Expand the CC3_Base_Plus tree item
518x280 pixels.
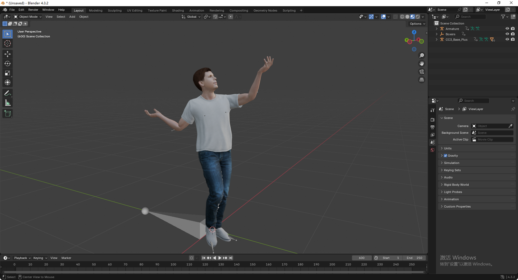coord(437,40)
